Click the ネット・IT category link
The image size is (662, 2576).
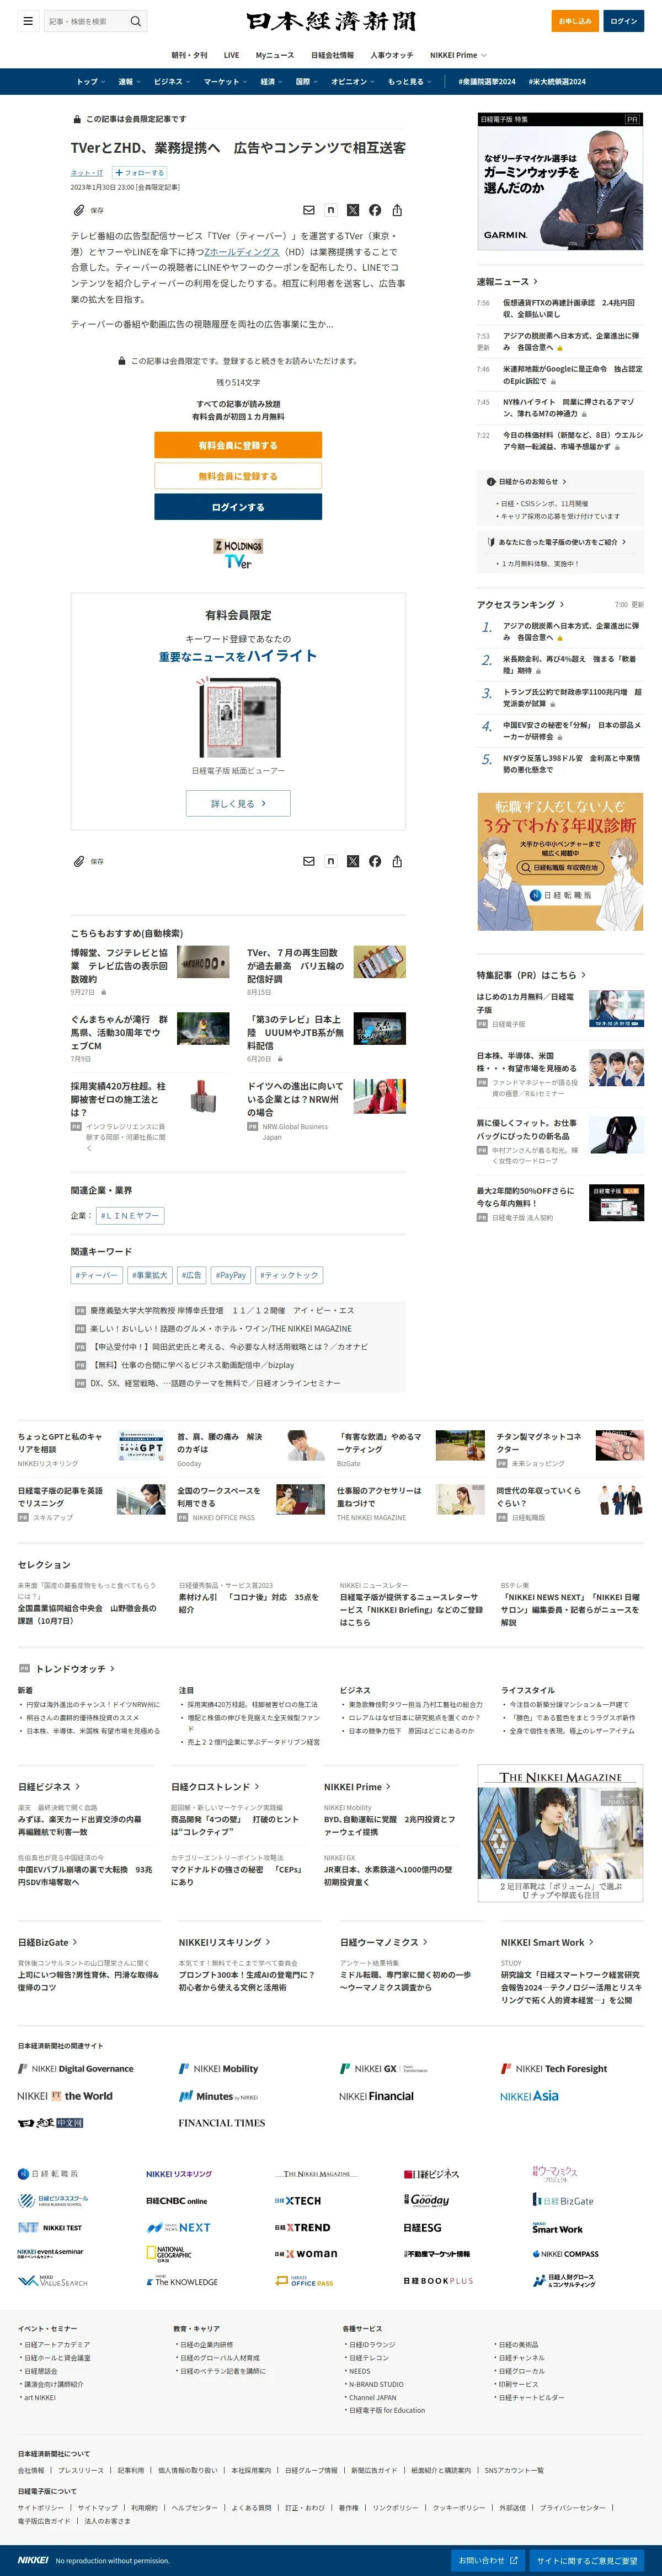[x=87, y=173]
